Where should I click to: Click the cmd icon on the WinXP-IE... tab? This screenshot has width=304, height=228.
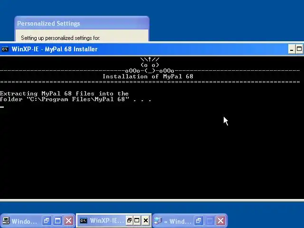coord(84,220)
